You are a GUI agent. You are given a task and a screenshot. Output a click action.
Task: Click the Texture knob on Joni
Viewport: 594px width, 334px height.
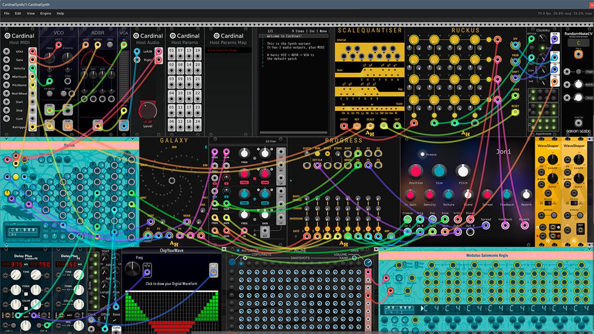[x=448, y=194]
